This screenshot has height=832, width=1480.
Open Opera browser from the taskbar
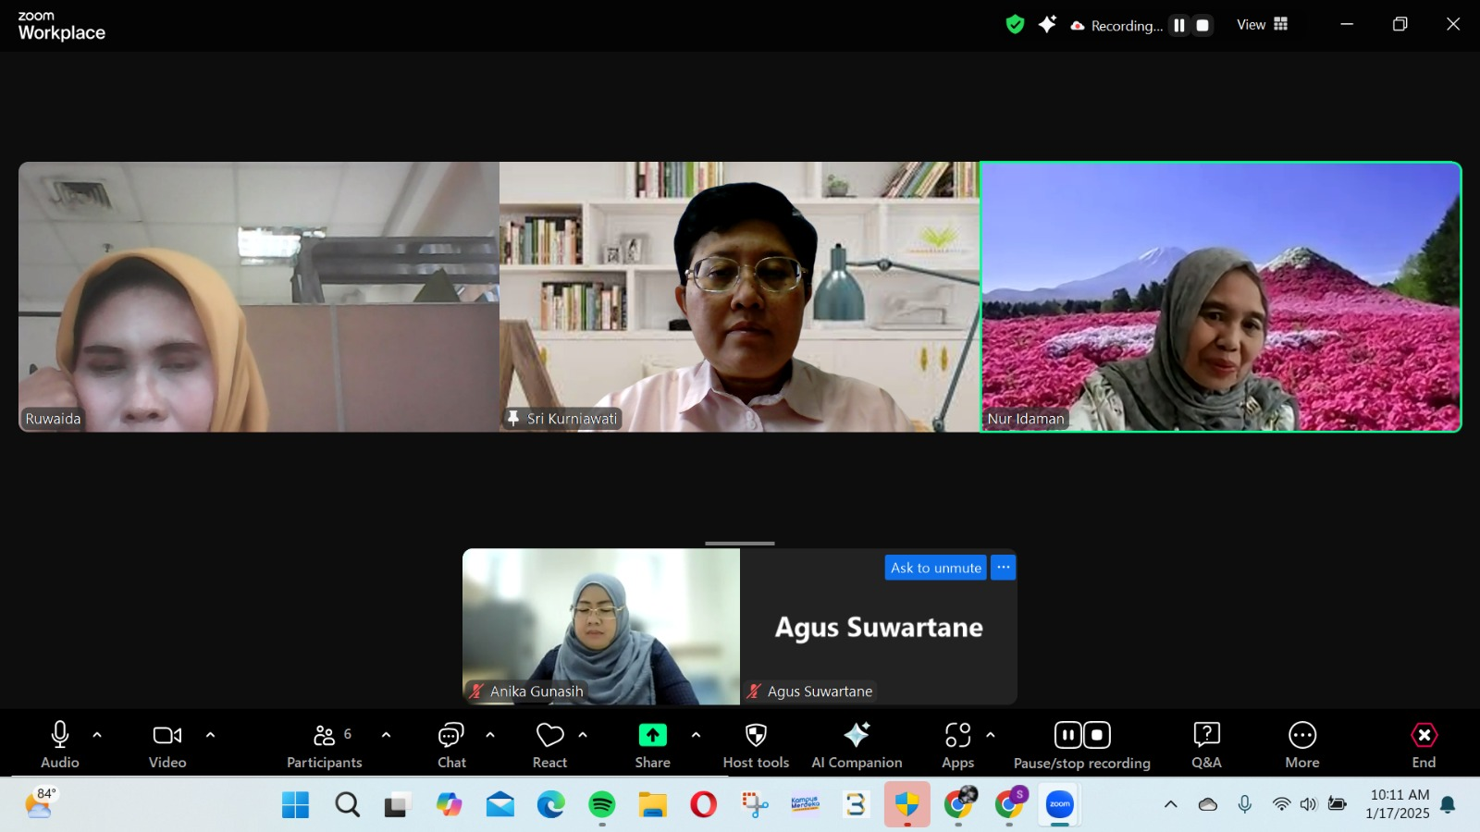704,805
